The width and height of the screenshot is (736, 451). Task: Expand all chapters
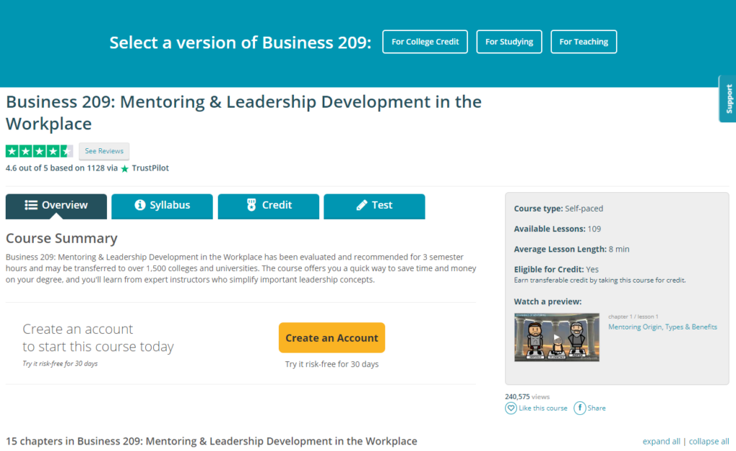(x=661, y=442)
